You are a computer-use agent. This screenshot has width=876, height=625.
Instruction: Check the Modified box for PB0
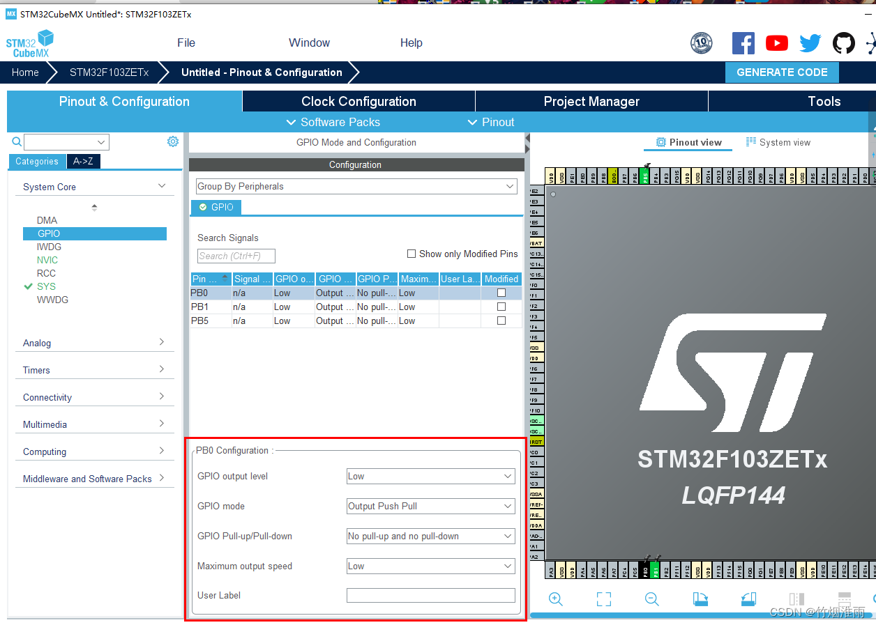click(501, 293)
